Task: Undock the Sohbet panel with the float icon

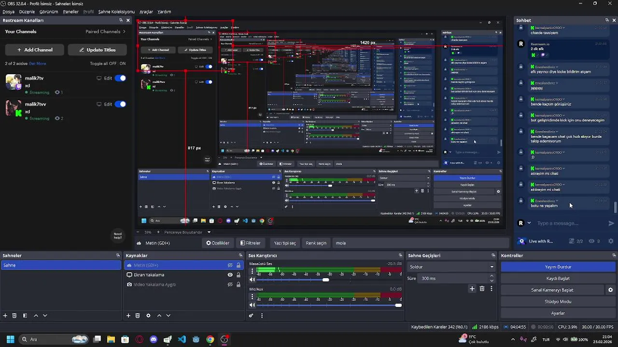Action: (607, 20)
